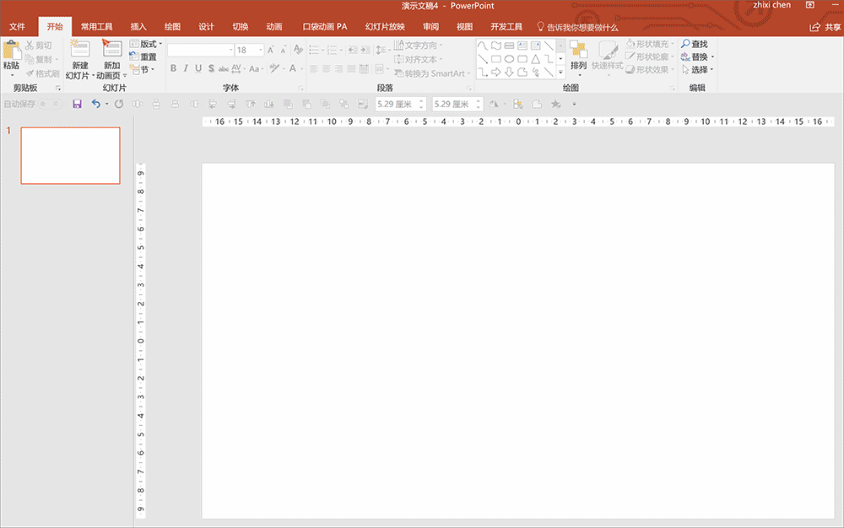844x528 pixels.
Task: Switch to the Insert (插入) tab
Action: pos(138,27)
